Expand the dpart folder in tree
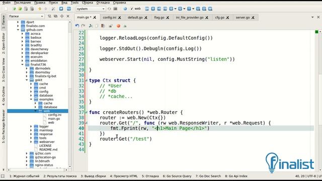The image size is (322, 181). (18, 22)
